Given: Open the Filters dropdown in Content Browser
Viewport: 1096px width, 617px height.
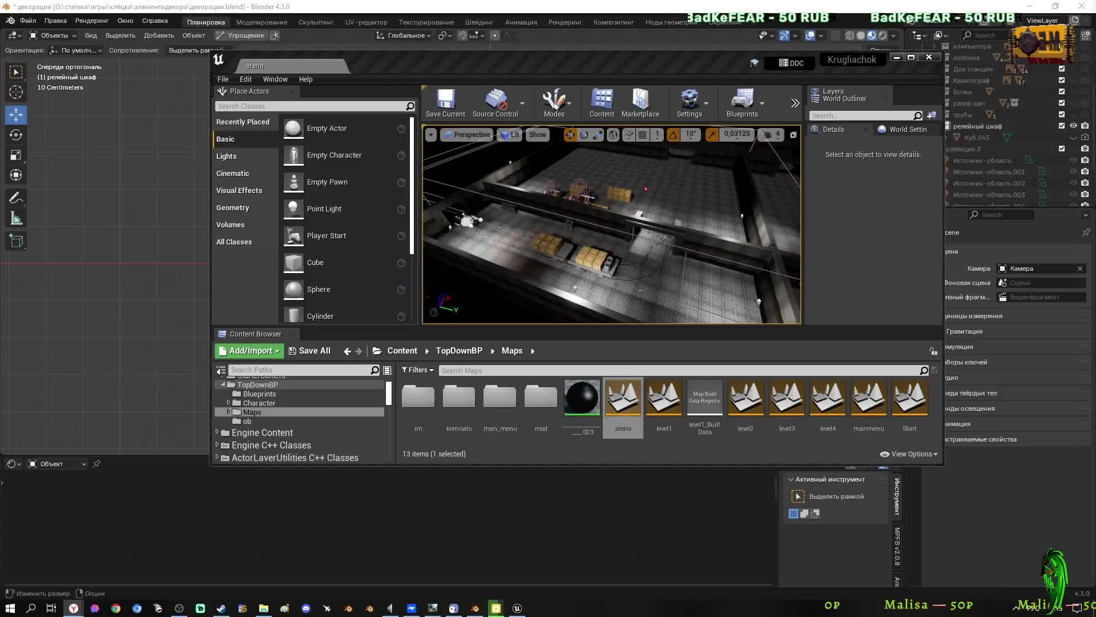Looking at the screenshot, I should pyautogui.click(x=417, y=370).
